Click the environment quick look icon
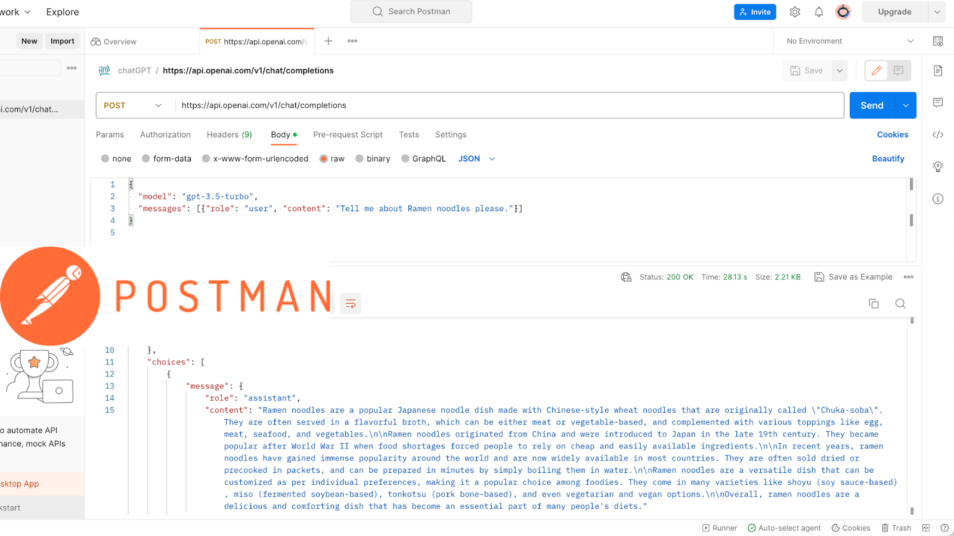 938,41
